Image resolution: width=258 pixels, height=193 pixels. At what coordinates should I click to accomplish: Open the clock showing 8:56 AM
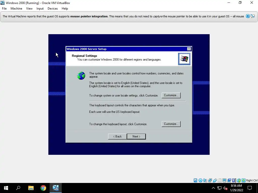236,188
